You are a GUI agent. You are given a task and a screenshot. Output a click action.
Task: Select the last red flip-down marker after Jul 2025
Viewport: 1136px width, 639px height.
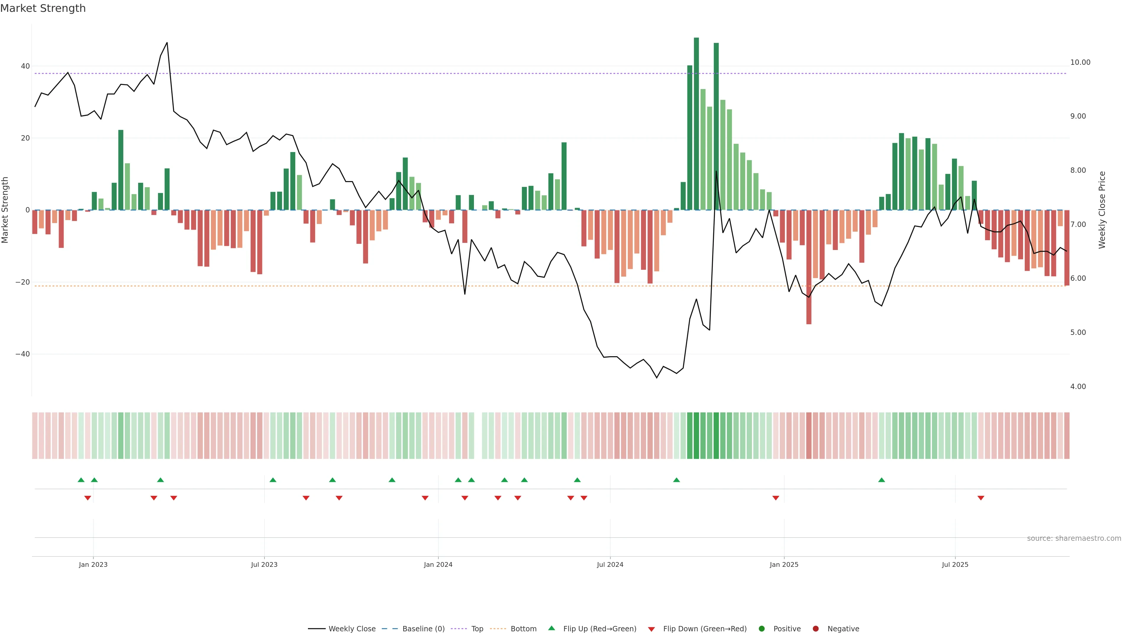[x=981, y=498]
